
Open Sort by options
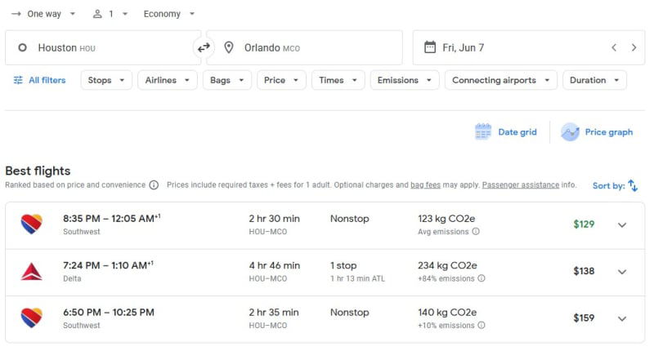(x=616, y=185)
